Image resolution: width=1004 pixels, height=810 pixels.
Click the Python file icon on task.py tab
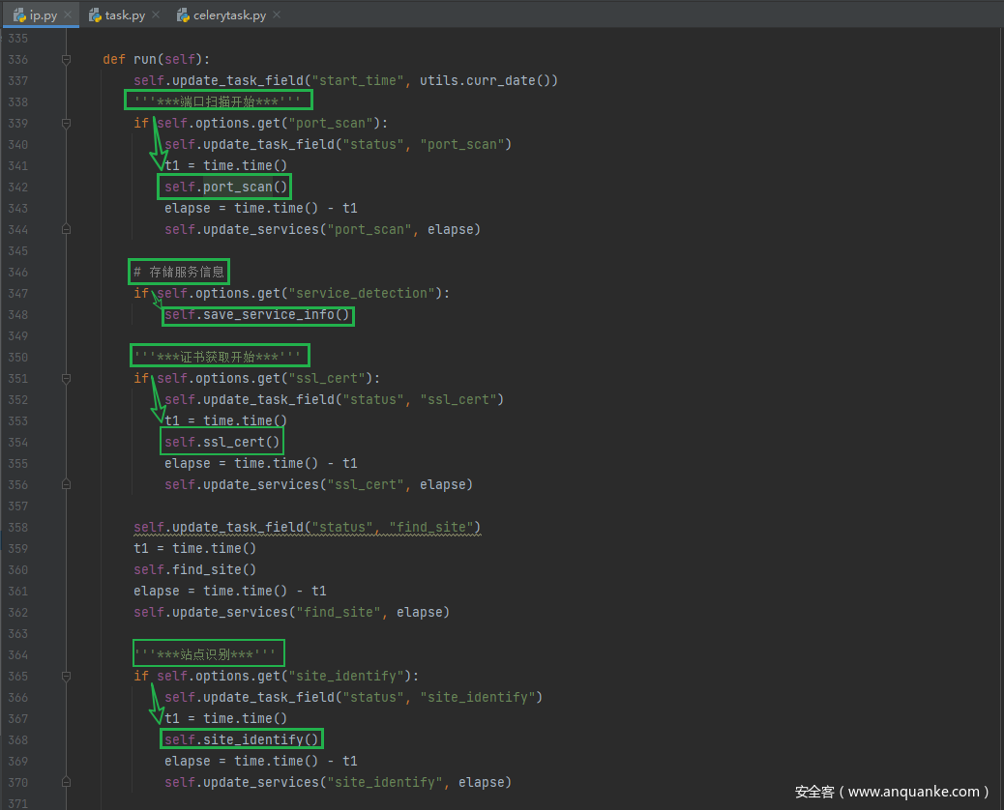point(95,15)
